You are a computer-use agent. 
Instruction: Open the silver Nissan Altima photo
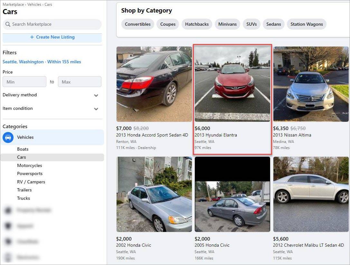[x=311, y=84]
